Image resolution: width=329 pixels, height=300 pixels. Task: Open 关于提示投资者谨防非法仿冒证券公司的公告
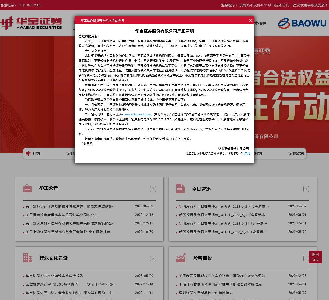(x=62, y=215)
